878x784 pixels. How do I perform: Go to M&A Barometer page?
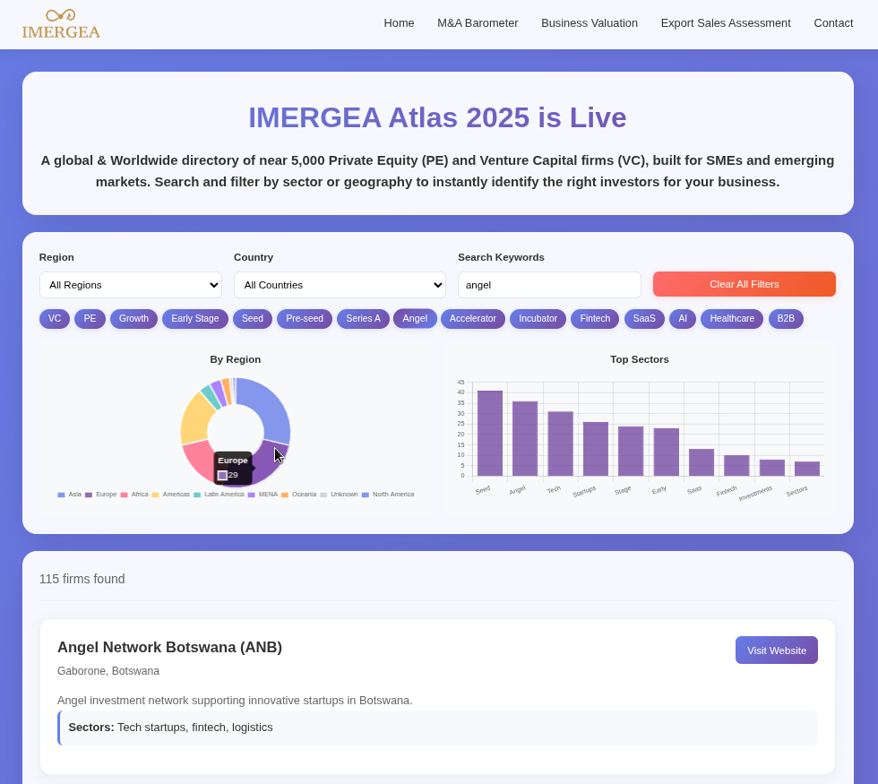478,23
